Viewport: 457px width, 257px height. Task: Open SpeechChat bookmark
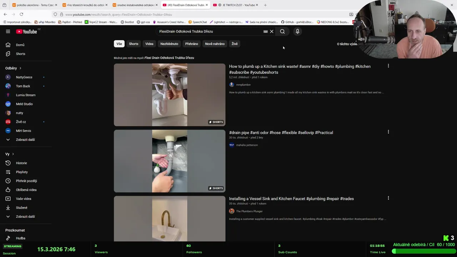(x=197, y=22)
